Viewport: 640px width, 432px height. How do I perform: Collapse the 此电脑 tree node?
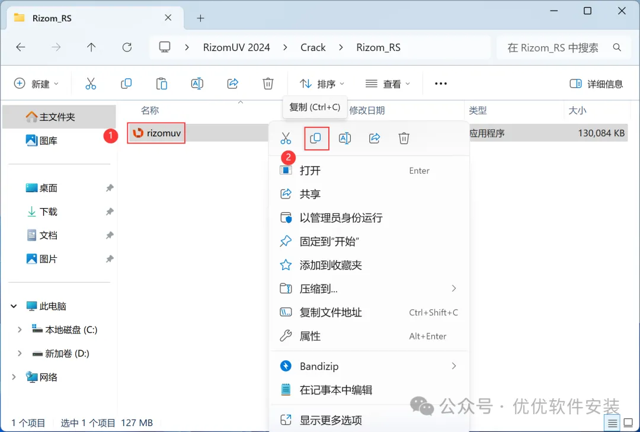click(x=14, y=306)
